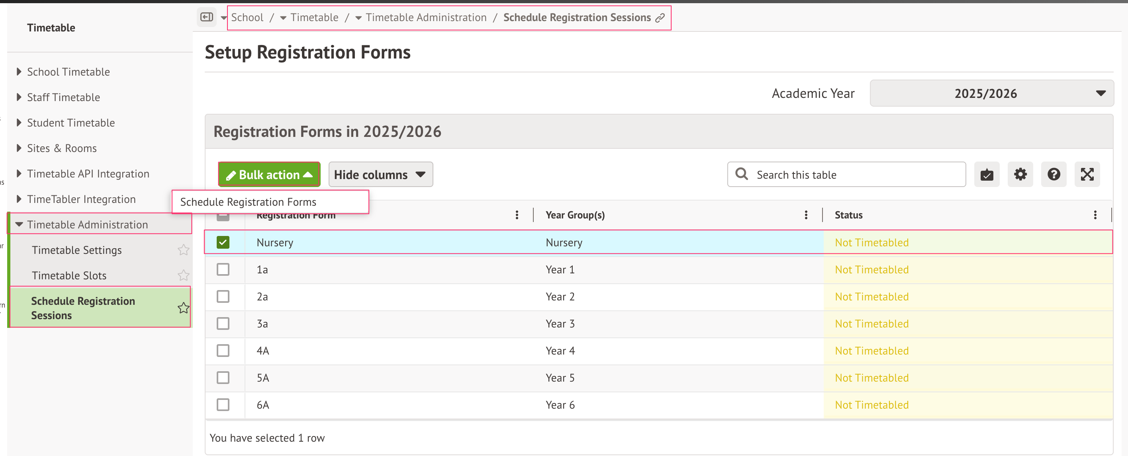1128x456 pixels.
Task: Select Schedule Registration Forms from the menu
Action: pyautogui.click(x=248, y=202)
